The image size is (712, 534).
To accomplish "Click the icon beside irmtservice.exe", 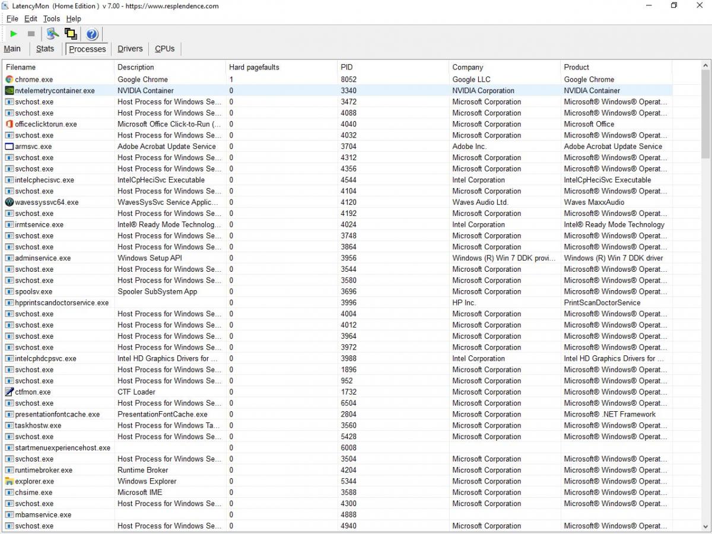I will [x=9, y=225].
